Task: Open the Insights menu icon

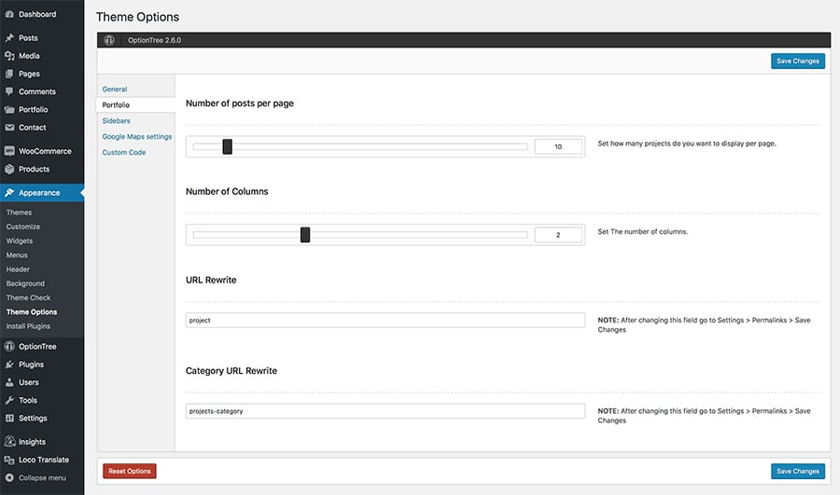Action: [x=9, y=442]
